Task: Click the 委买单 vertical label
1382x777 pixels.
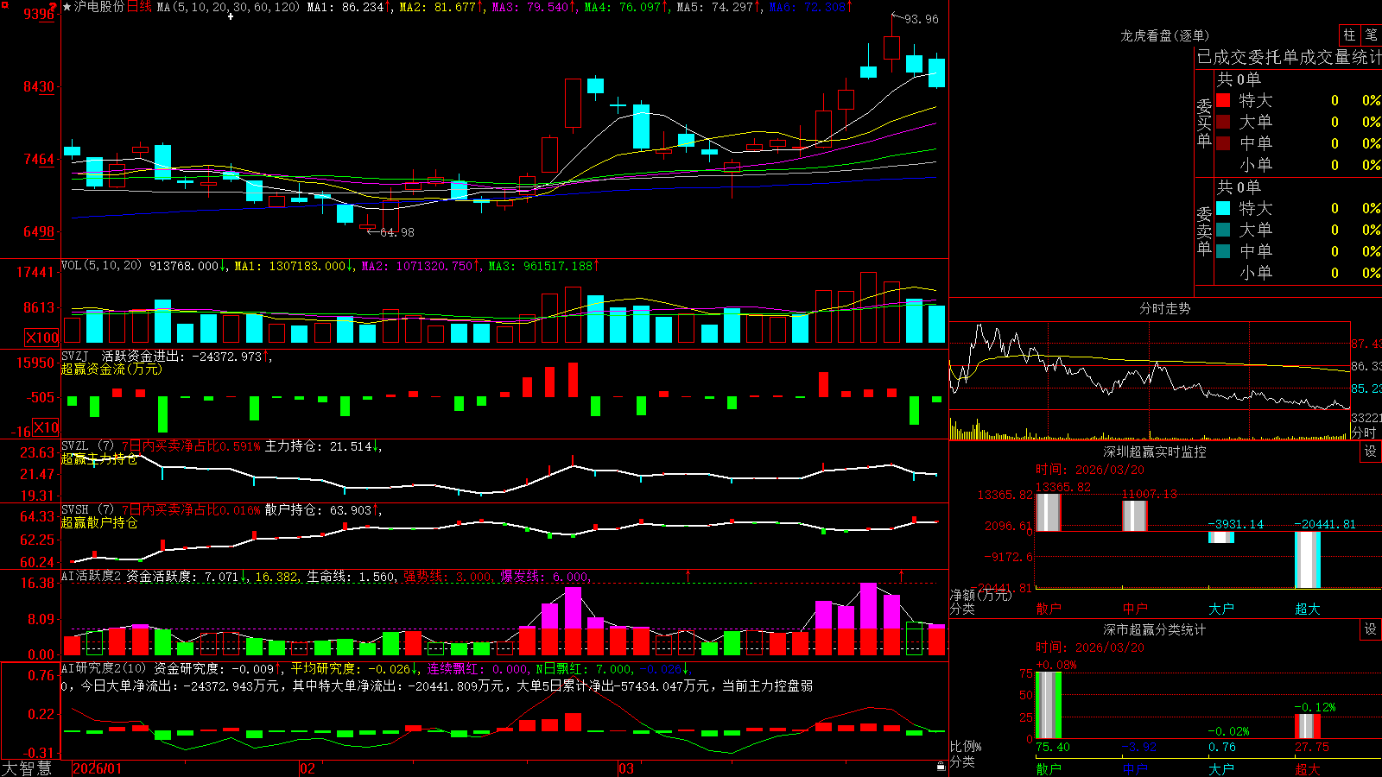Action: pos(1204,123)
